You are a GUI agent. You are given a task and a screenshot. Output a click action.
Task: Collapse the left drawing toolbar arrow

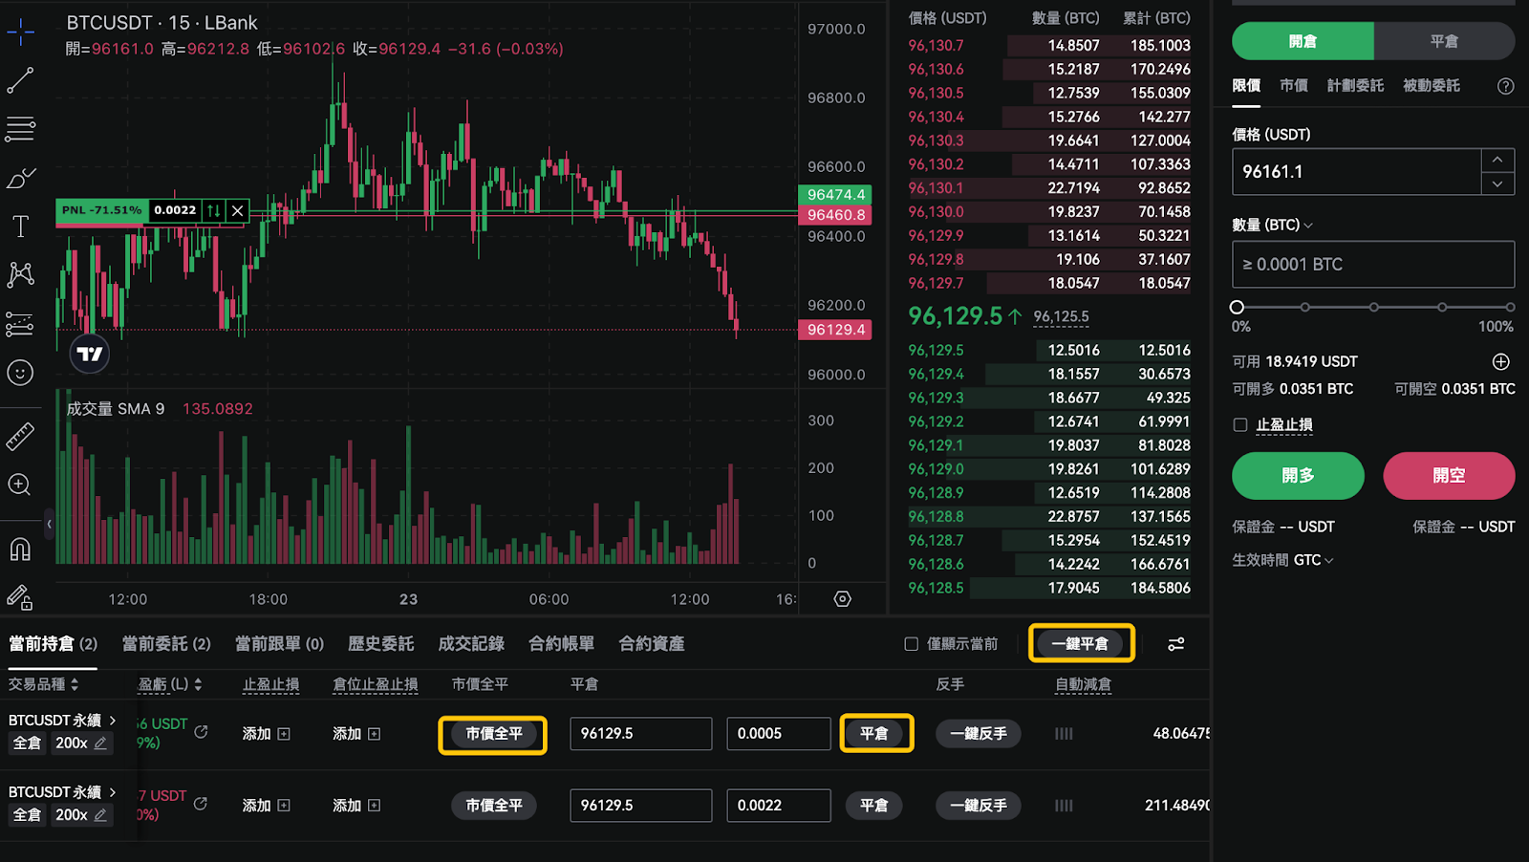[x=49, y=524]
